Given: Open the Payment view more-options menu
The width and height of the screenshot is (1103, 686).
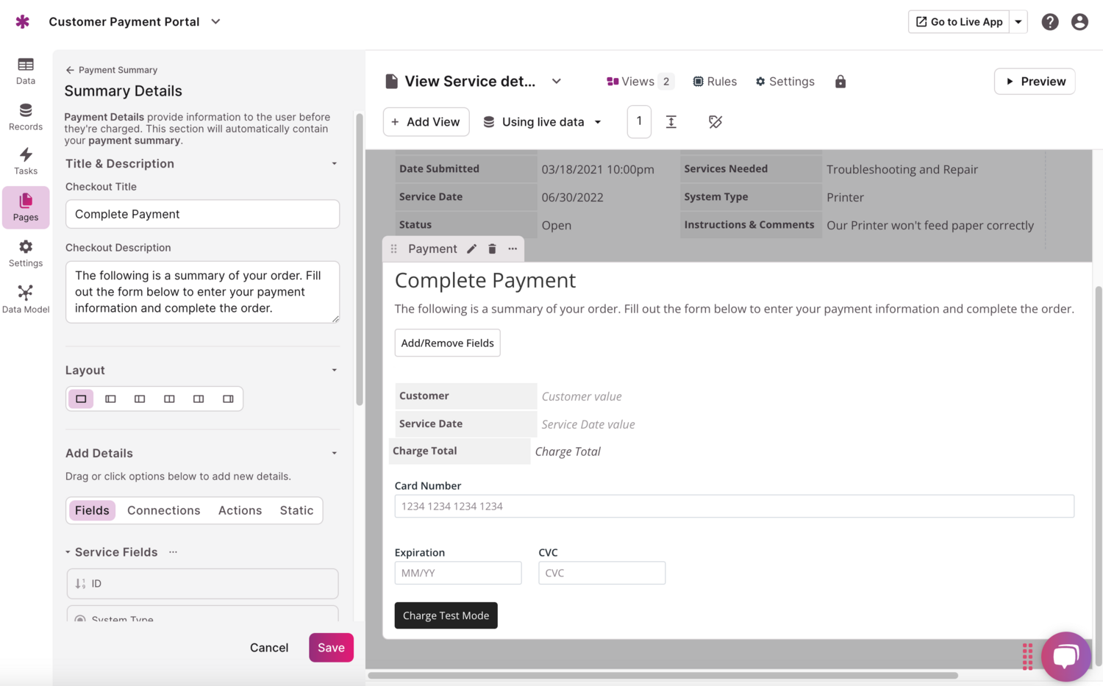Looking at the screenshot, I should 512,249.
